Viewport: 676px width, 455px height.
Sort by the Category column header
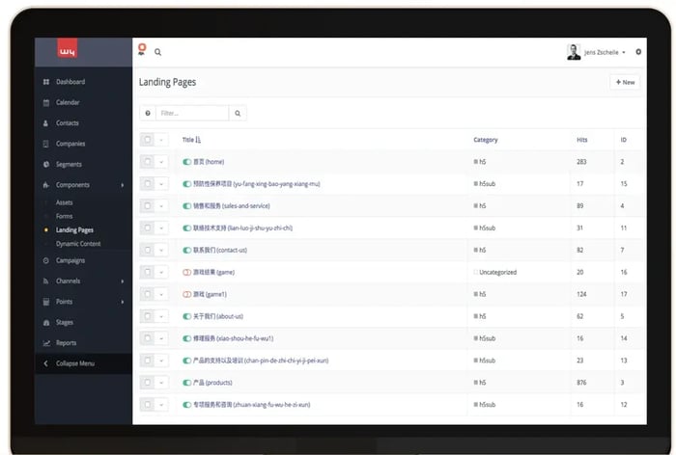pos(486,140)
